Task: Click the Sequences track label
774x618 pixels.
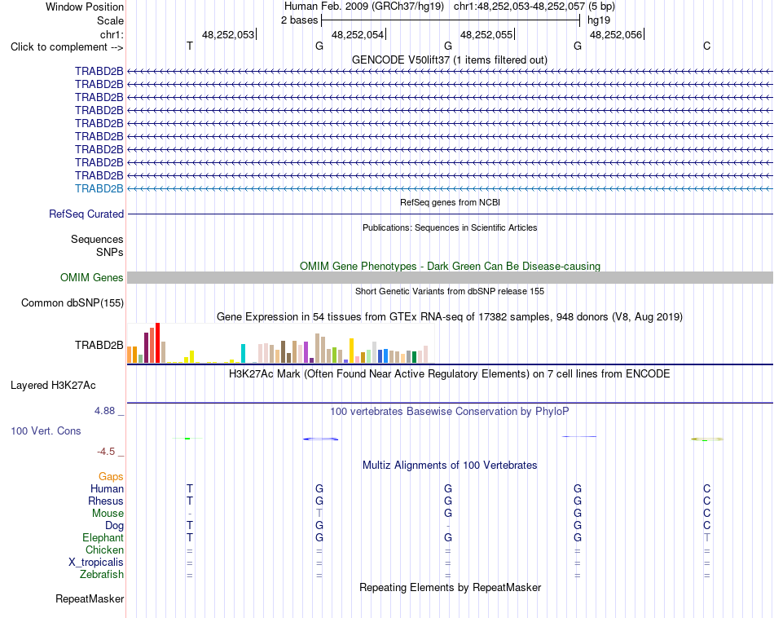Action: 97,239
